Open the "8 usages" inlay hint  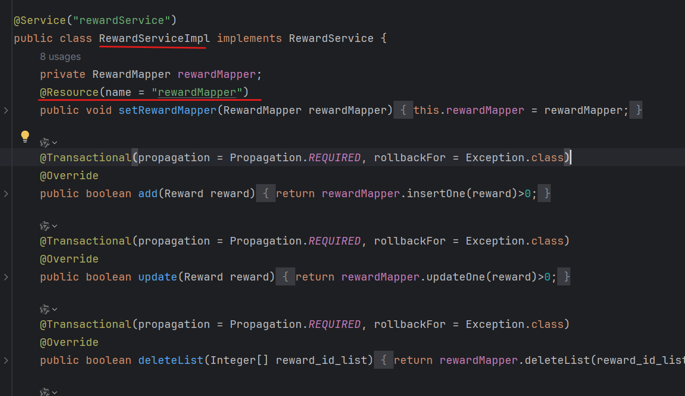coord(60,57)
